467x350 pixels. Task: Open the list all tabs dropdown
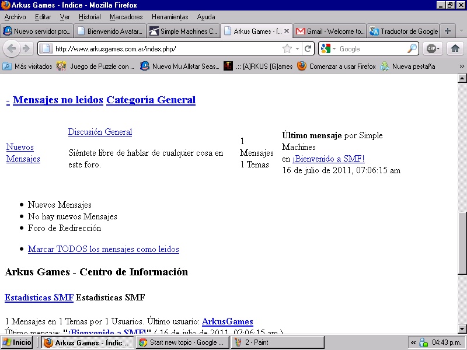coord(461,31)
